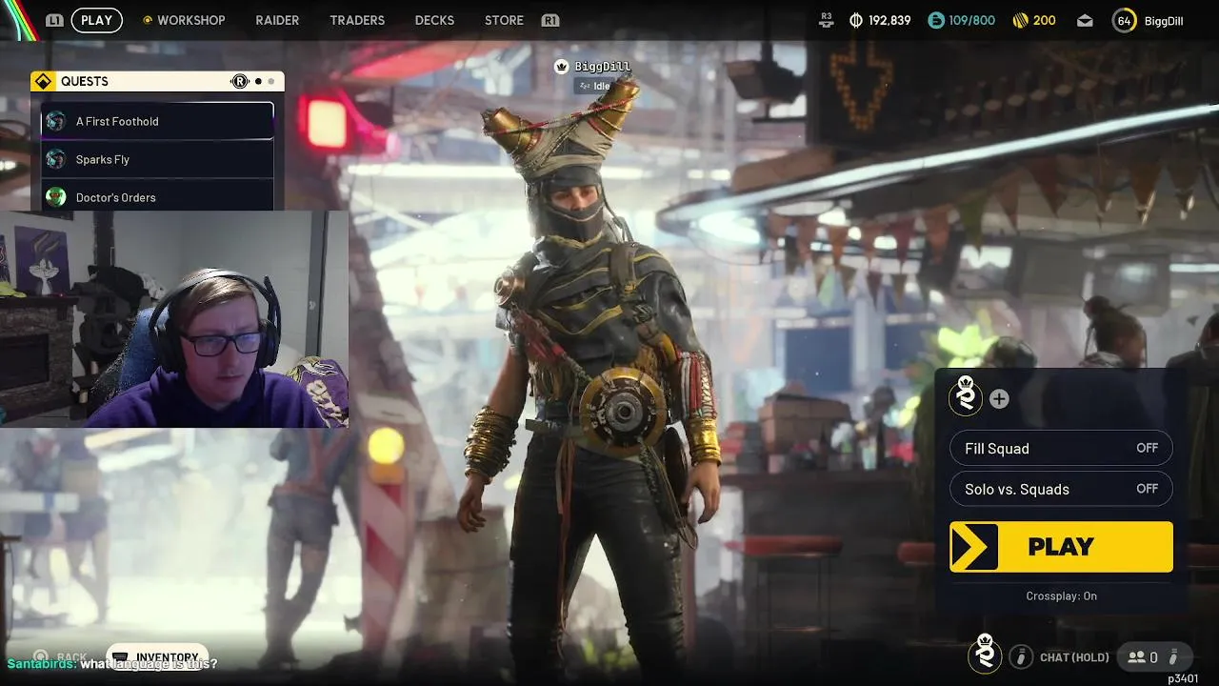The width and height of the screenshot is (1219, 686).
Task: Click the Back controller icon at bottom left
Action: click(x=41, y=657)
